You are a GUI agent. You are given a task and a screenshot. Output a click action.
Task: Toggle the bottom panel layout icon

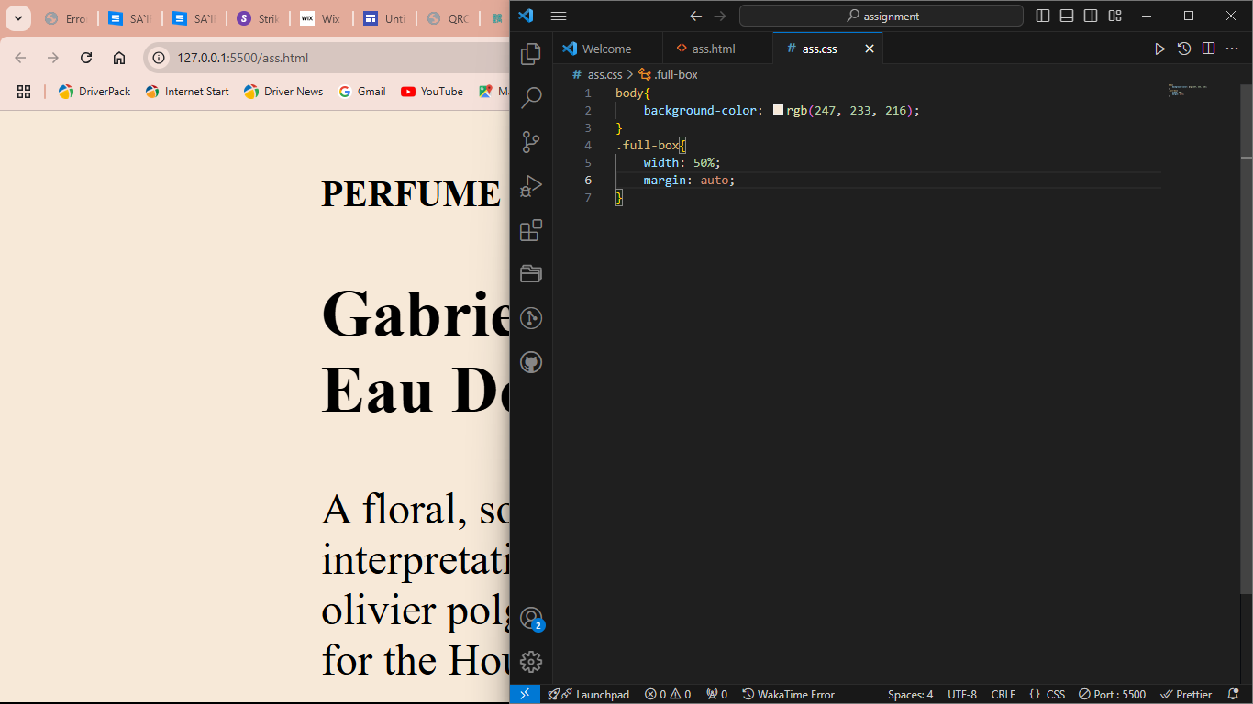tap(1067, 16)
